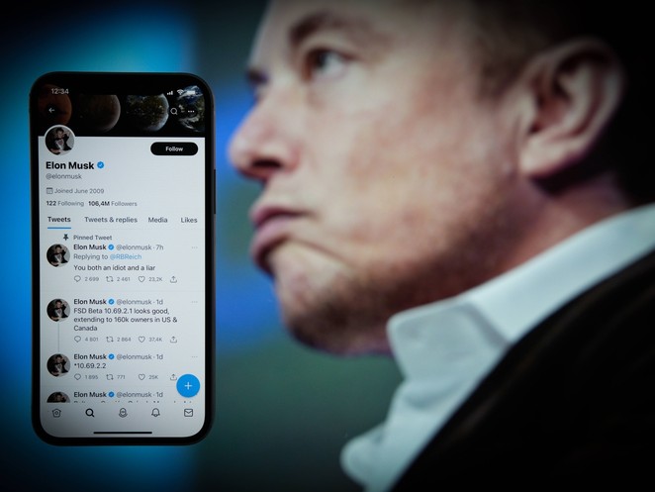The width and height of the screenshot is (655, 492).
Task: Like the *10.69.2.2 tweet
Action: point(141,377)
